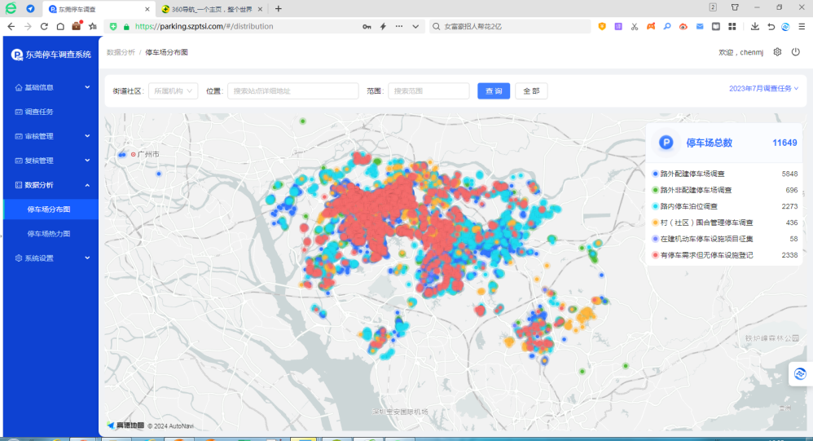Open a new browser tab with plus icon

click(x=278, y=8)
